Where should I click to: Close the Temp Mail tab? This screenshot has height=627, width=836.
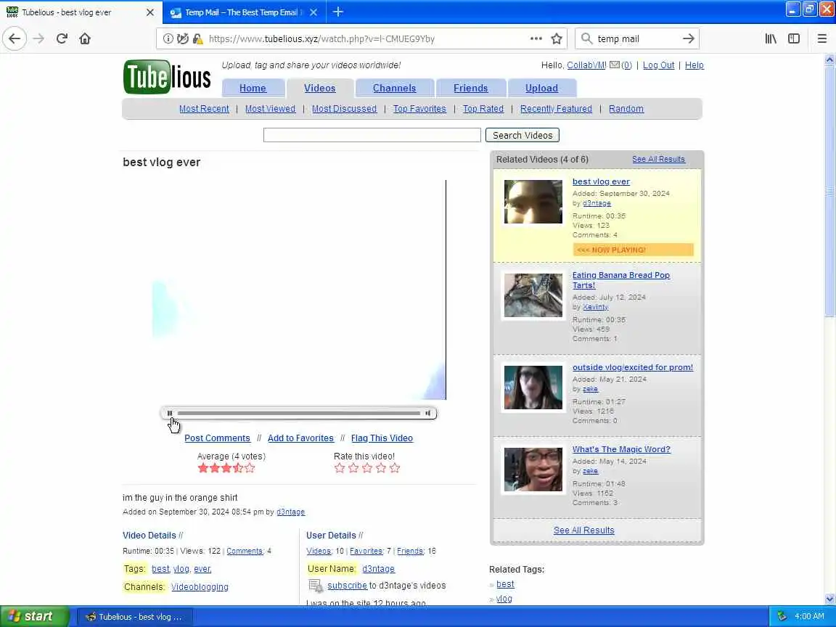pos(313,12)
